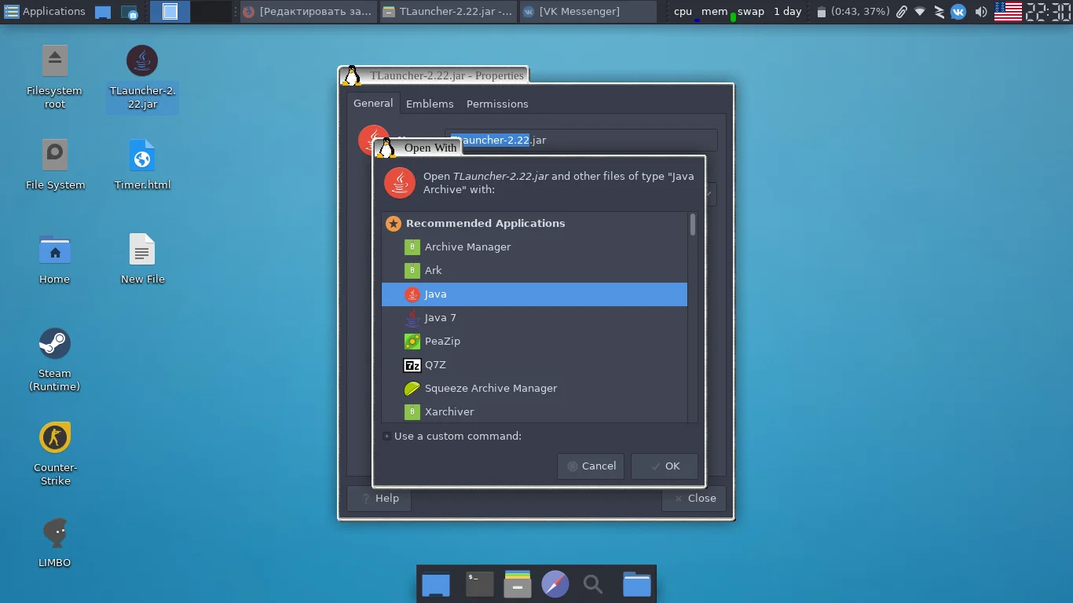Open the terminal from the dock
The width and height of the screenshot is (1073, 603).
479,584
